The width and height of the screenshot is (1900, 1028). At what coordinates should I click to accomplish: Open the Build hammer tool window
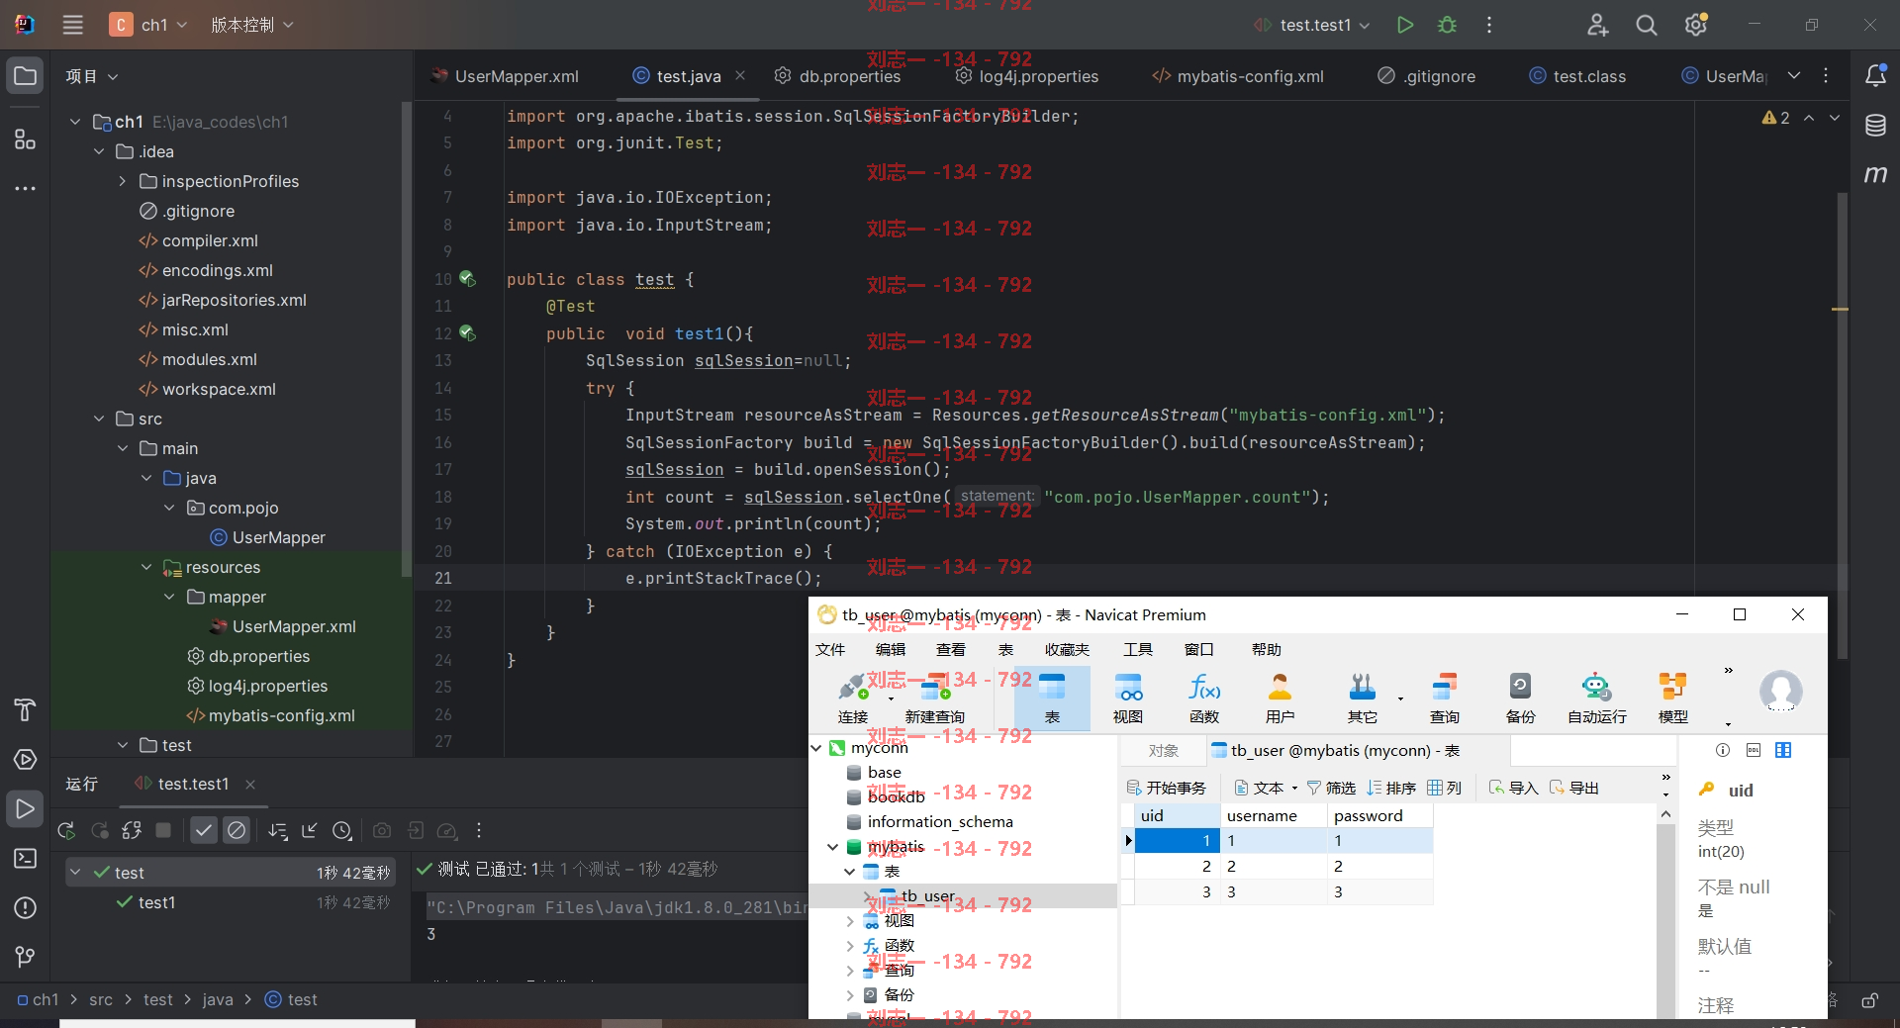click(26, 709)
